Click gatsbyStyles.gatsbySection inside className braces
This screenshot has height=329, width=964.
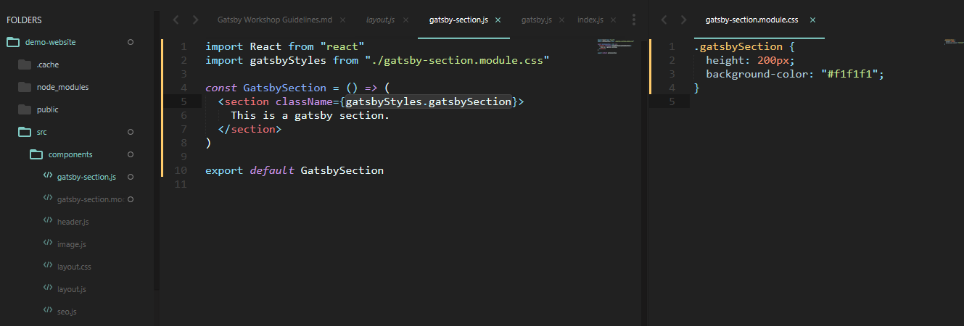pyautogui.click(x=429, y=101)
